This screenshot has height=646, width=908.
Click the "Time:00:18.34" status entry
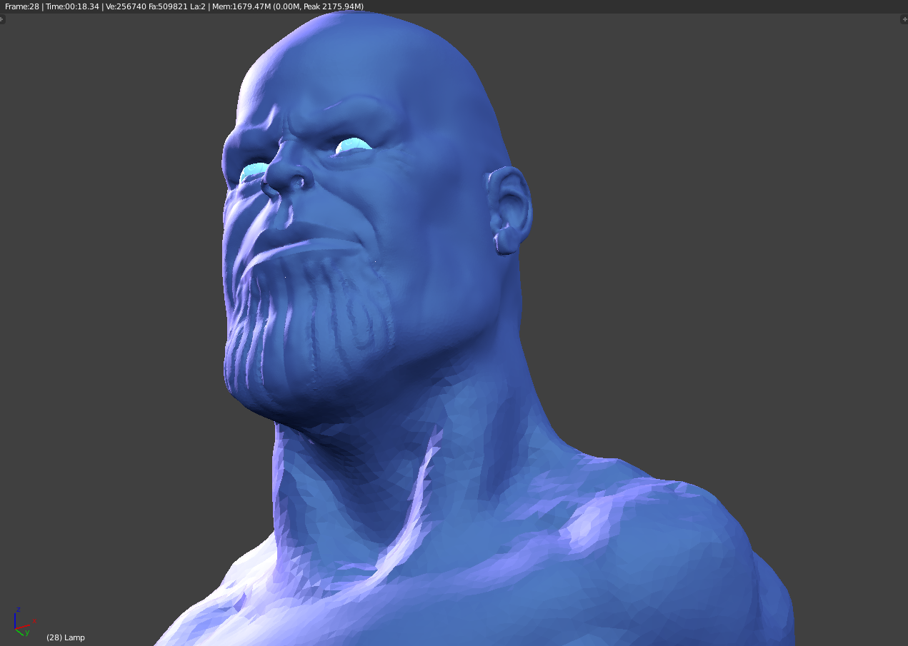(72, 6)
